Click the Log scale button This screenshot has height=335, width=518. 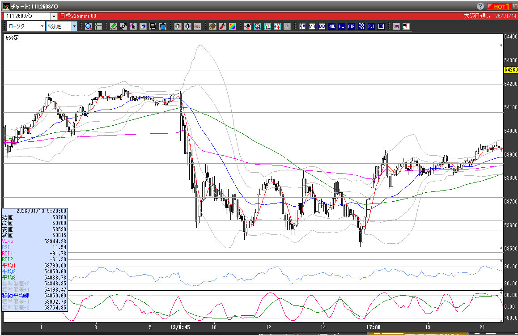pyautogui.click(x=396, y=26)
